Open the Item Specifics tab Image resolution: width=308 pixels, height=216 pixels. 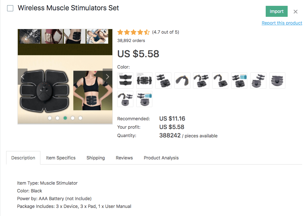(61, 158)
